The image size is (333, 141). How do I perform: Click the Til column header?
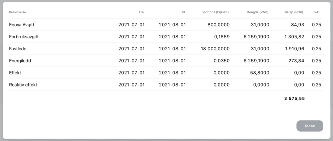click(x=183, y=12)
